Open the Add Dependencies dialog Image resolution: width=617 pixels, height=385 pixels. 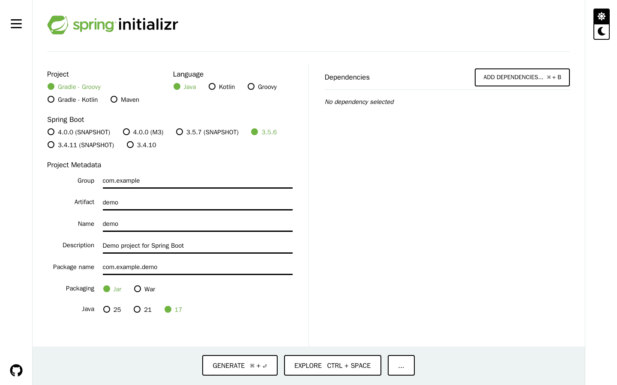522,77
